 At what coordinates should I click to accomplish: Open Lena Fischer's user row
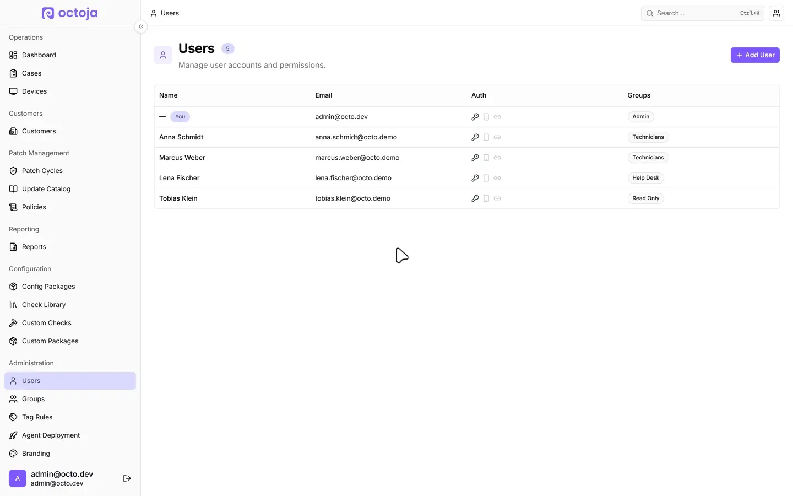point(467,178)
